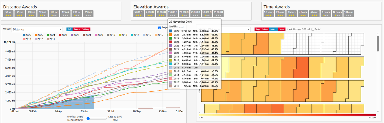Switch the line chart to Zoom view
The height and width of the screenshot is (123, 384).
point(77,29)
